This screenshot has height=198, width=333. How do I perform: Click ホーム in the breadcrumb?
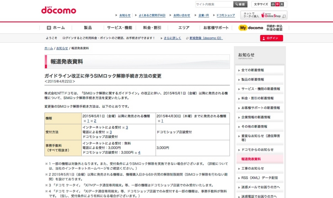coord(48,48)
